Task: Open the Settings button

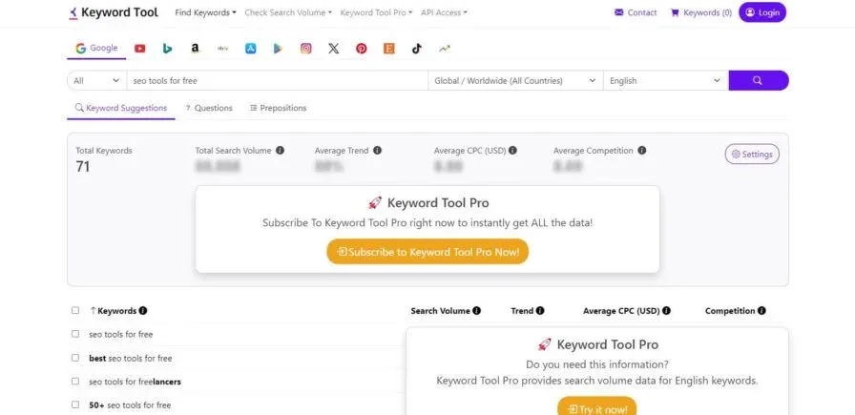Action: [752, 155]
